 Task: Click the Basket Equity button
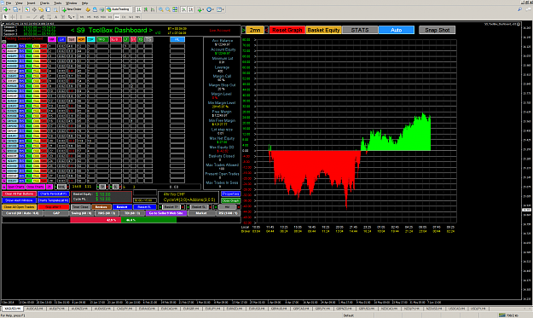point(323,30)
